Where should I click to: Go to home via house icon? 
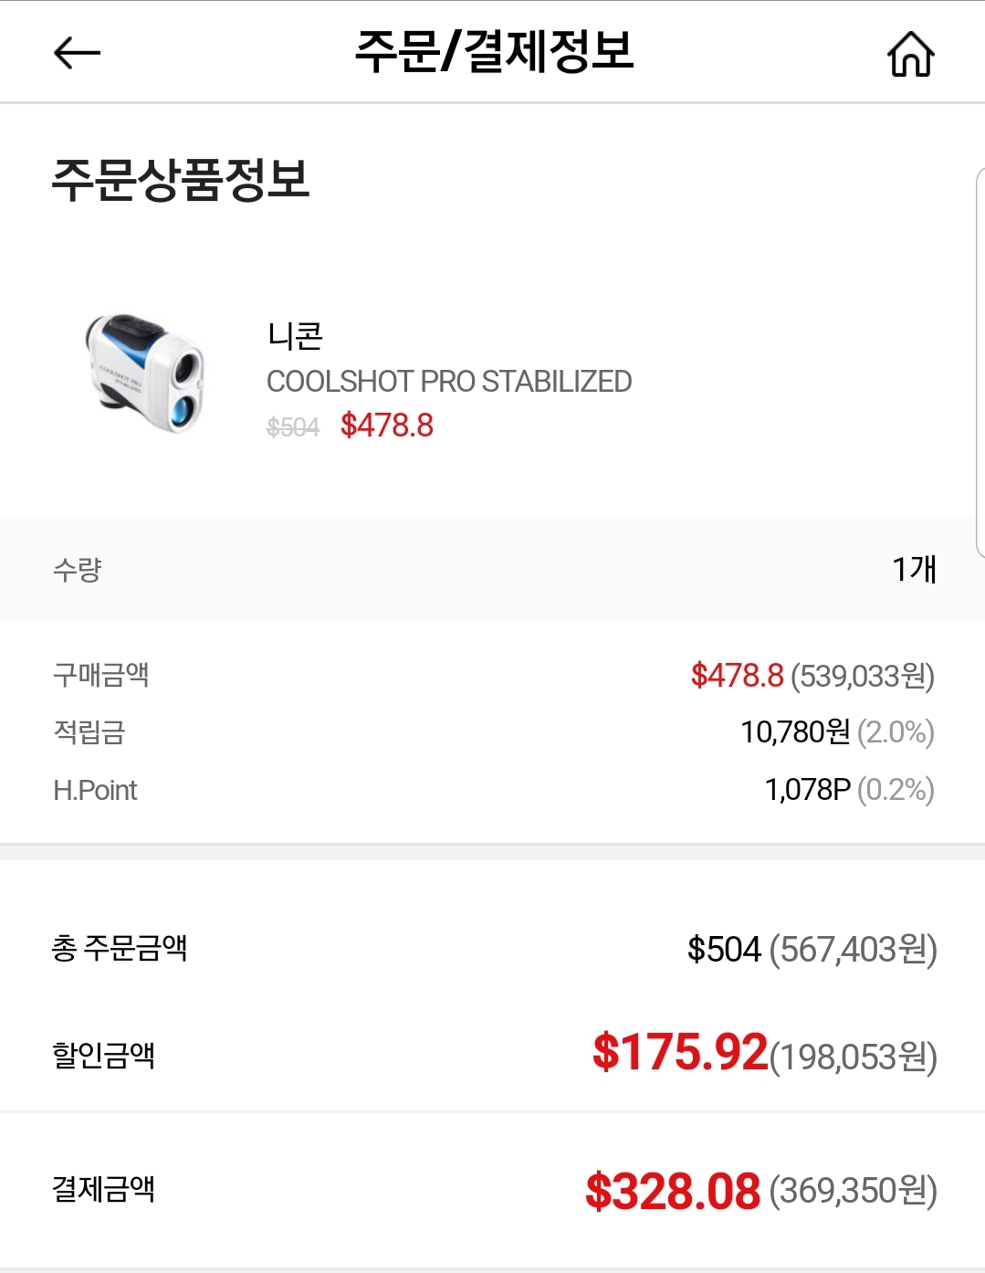pyautogui.click(x=910, y=54)
